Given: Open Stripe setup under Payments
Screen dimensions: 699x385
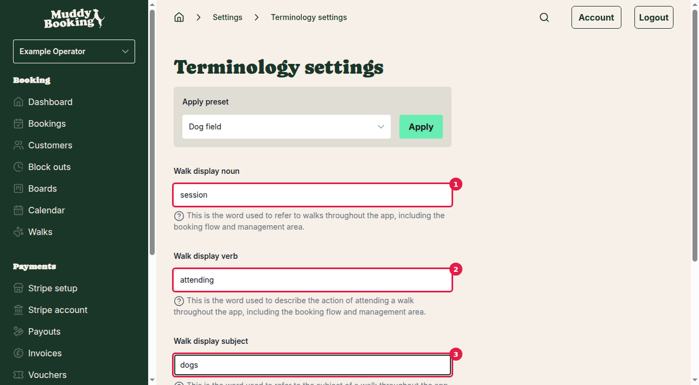Looking at the screenshot, I should tap(52, 288).
